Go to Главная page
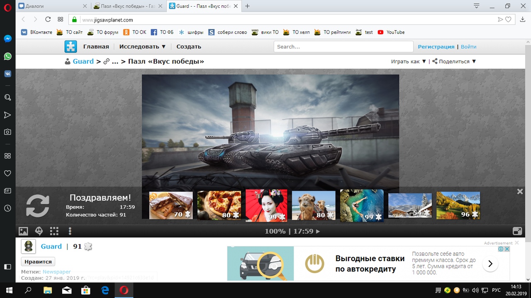 click(x=96, y=46)
